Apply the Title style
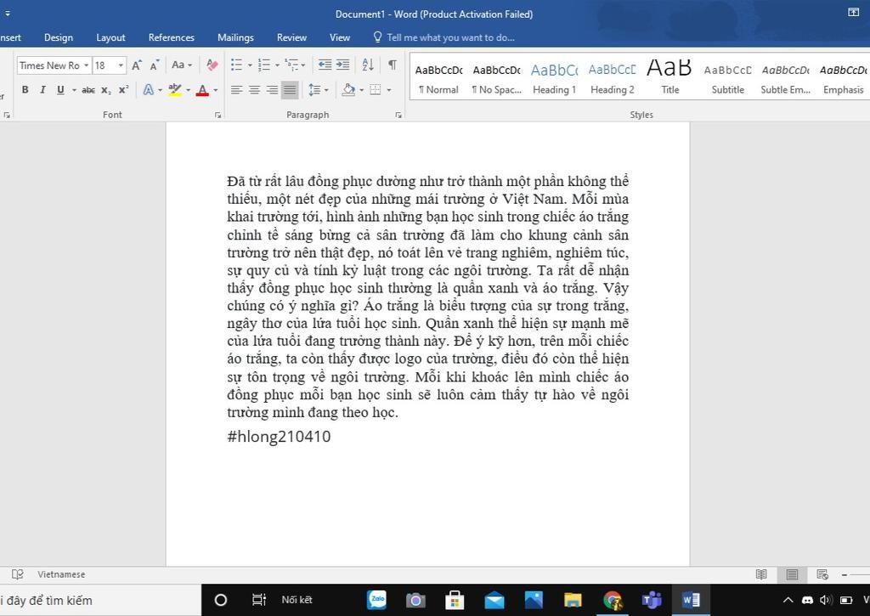 (x=669, y=78)
